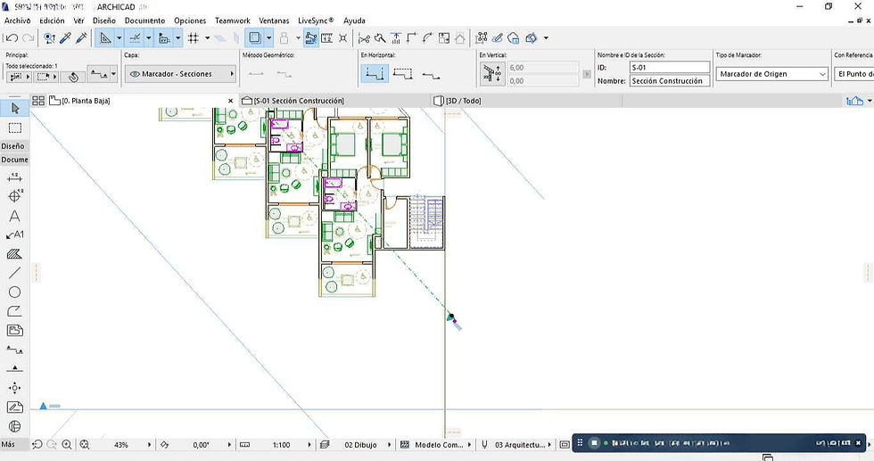Select the limited horizontal range option
This screenshot has height=461, width=874.
click(x=402, y=74)
